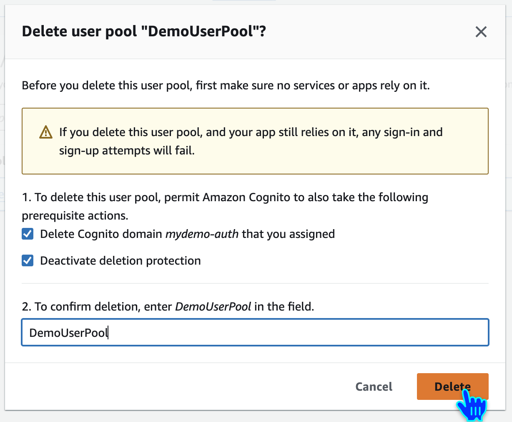Uncheck Deactivate deletion protection checkbox
Viewport: 512px width, 422px height.
pyautogui.click(x=28, y=261)
